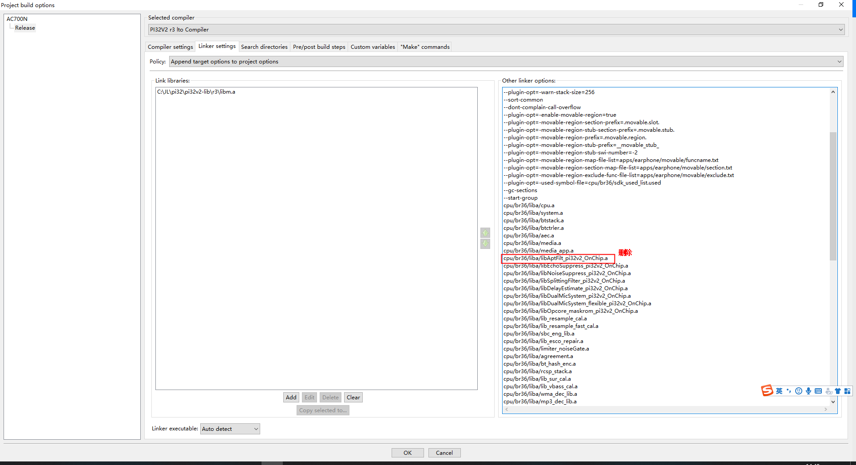856x465 pixels.
Task: Click the Delete library button
Action: pos(331,397)
